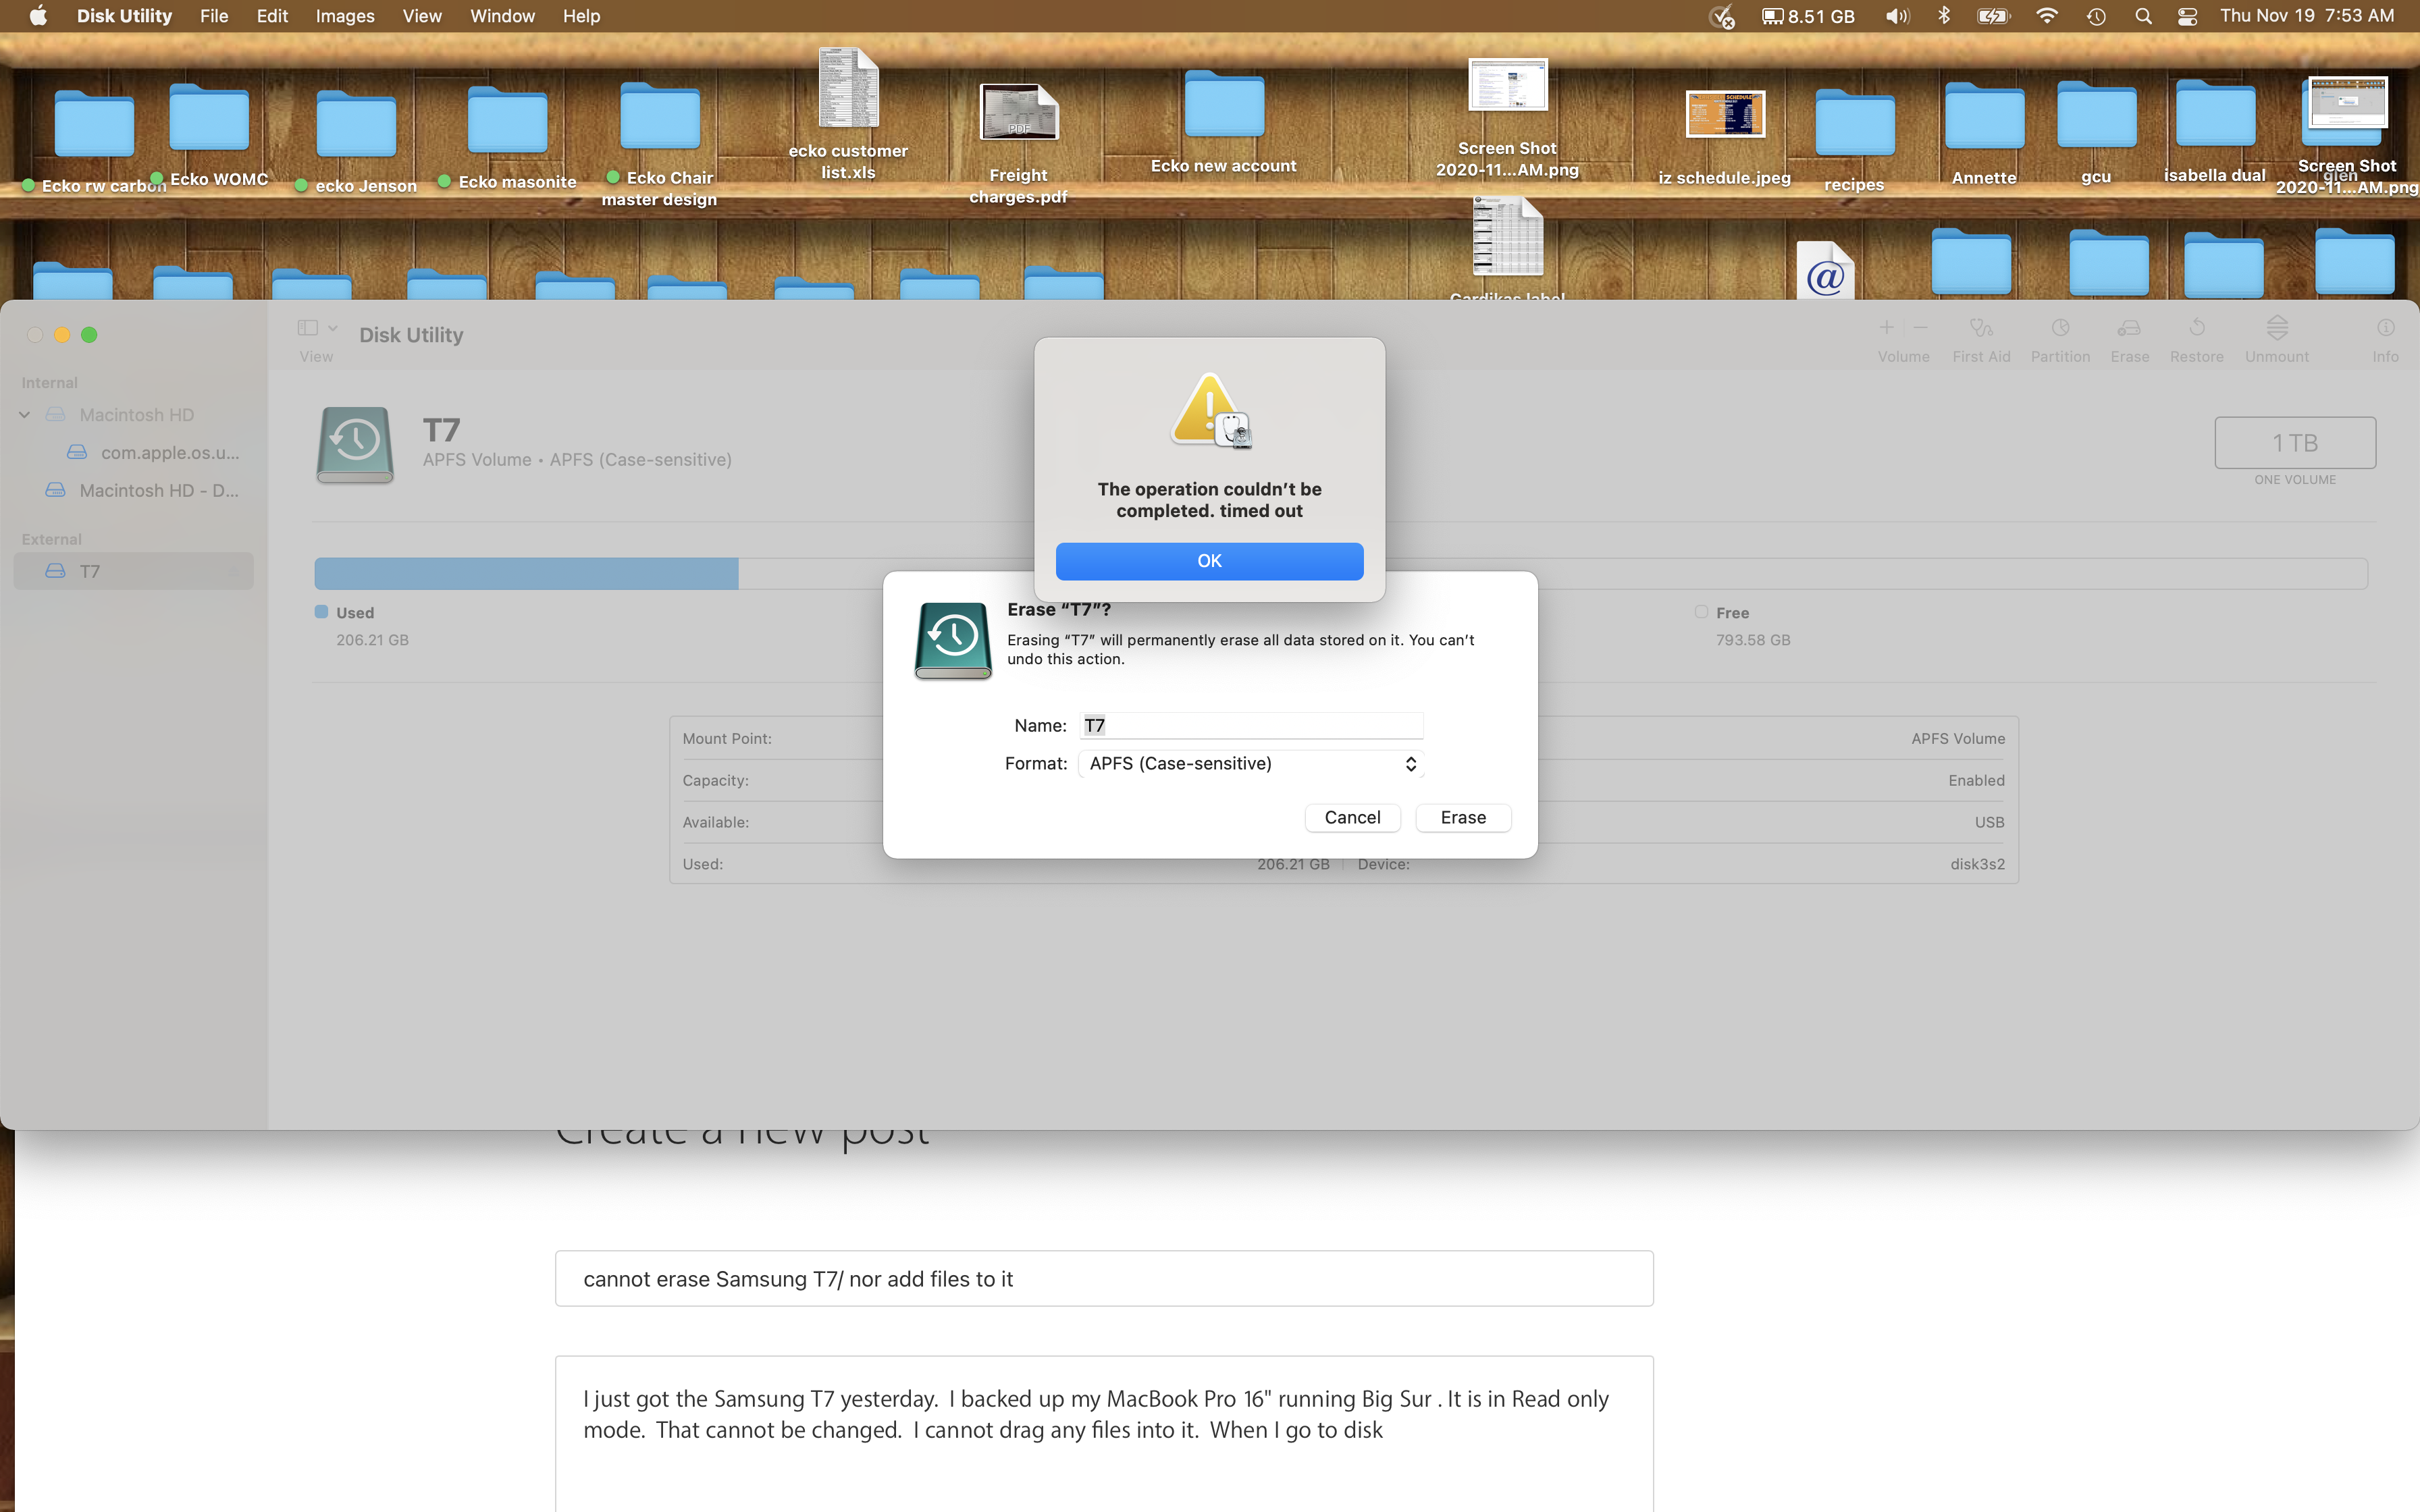The height and width of the screenshot is (1512, 2420).
Task: Click the blue Used storage bar
Action: (x=526, y=574)
